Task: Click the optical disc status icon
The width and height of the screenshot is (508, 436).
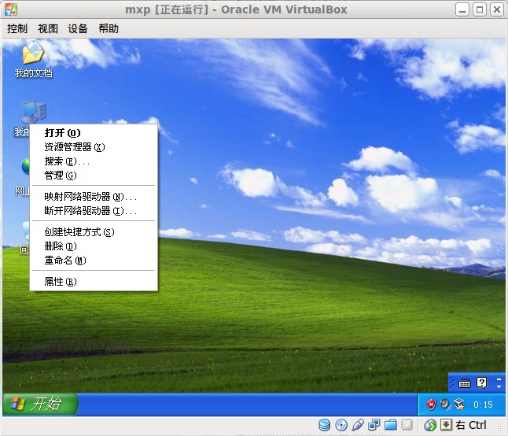Action: [x=341, y=425]
